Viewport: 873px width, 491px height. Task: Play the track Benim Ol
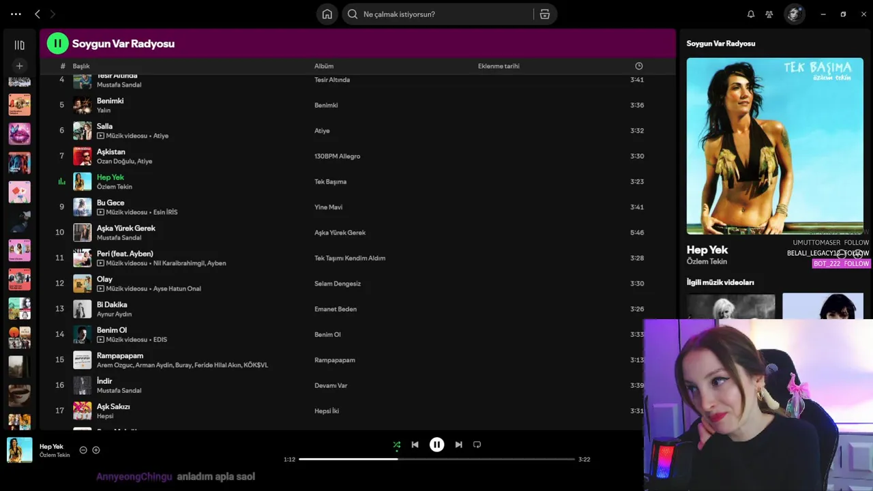pyautogui.click(x=112, y=330)
